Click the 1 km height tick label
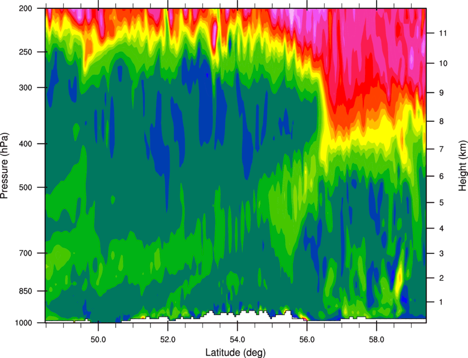 (441, 302)
